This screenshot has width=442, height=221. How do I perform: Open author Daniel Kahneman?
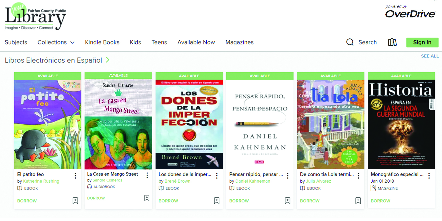tap(253, 181)
